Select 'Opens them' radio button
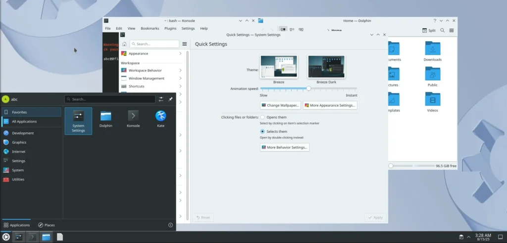Screen dimensions: 507x243 [x=262, y=118]
